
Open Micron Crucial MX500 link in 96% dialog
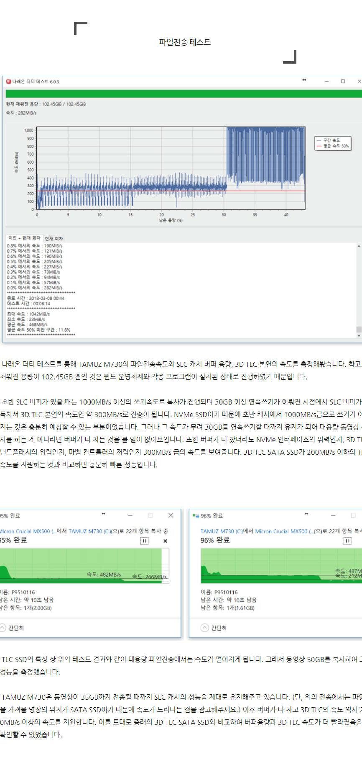[281, 531]
